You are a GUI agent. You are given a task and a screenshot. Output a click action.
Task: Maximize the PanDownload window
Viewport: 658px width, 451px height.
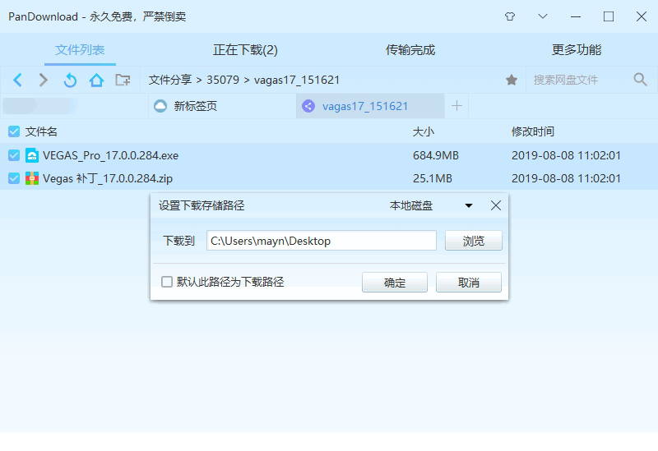(609, 16)
